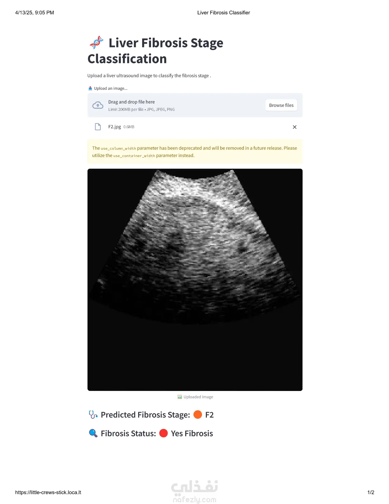The width and height of the screenshot is (389, 504).
Task: Click the magnifying glass icon beside Fibrosis Status
Action: [x=93, y=433]
